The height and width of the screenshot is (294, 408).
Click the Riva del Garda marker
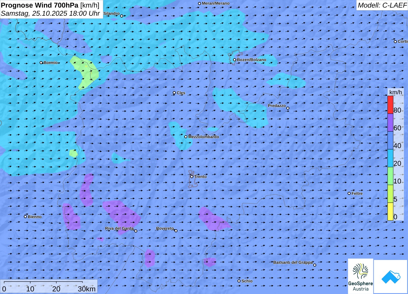tap(136, 231)
